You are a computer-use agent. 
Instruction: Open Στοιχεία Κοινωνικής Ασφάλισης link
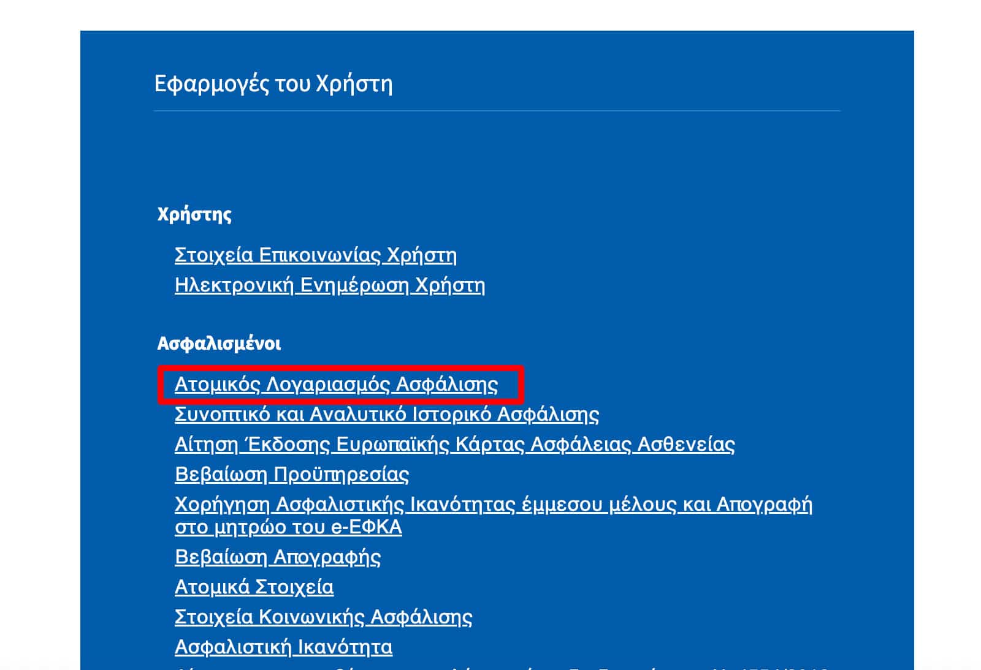click(323, 617)
